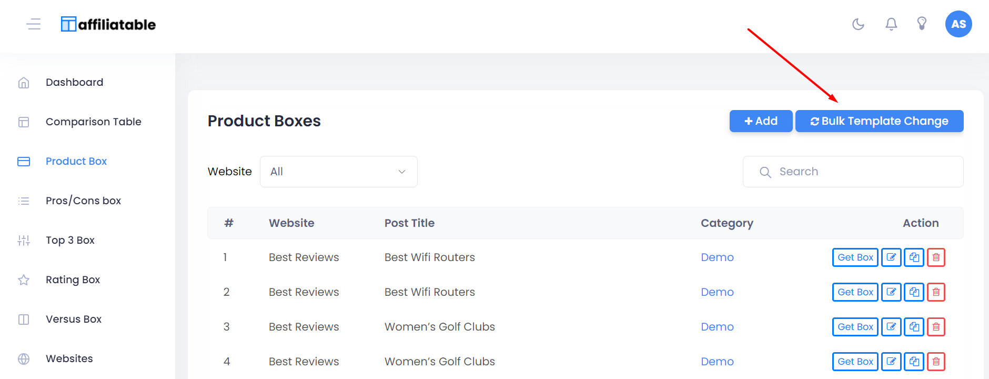The width and height of the screenshot is (989, 379).
Task: Click Get Box for row 3
Action: pyautogui.click(x=855, y=327)
